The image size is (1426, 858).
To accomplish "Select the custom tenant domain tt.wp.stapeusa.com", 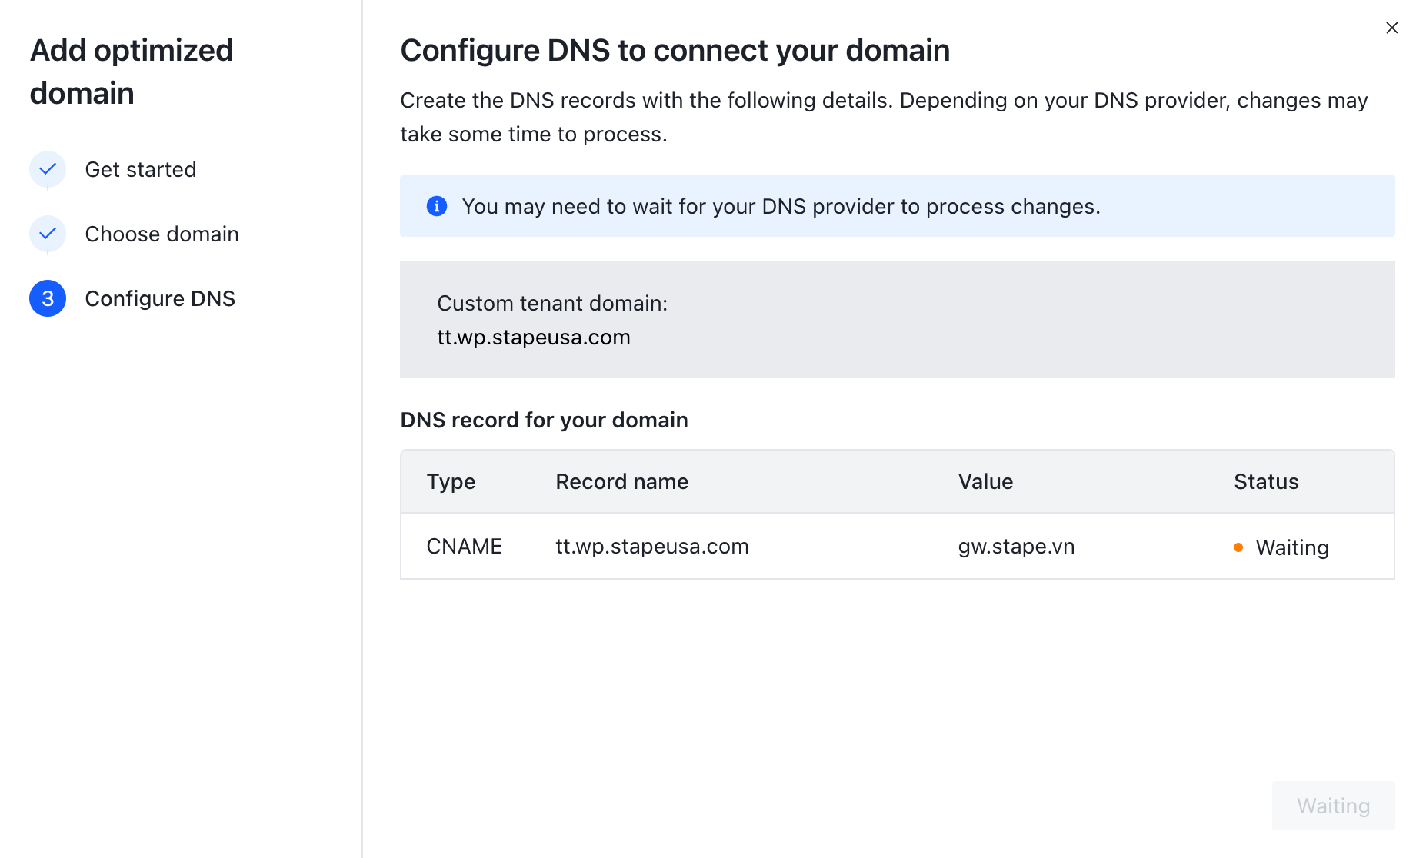I will pyautogui.click(x=534, y=337).
